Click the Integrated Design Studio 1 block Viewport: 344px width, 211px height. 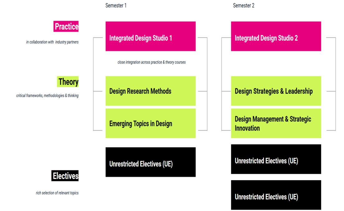[x=151, y=36]
